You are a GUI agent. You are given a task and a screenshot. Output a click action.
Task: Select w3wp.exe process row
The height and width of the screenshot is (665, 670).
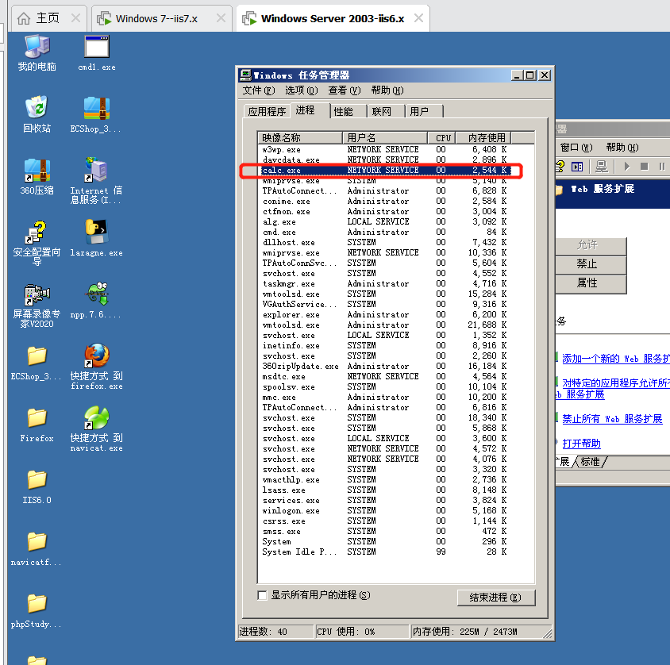coord(385,149)
